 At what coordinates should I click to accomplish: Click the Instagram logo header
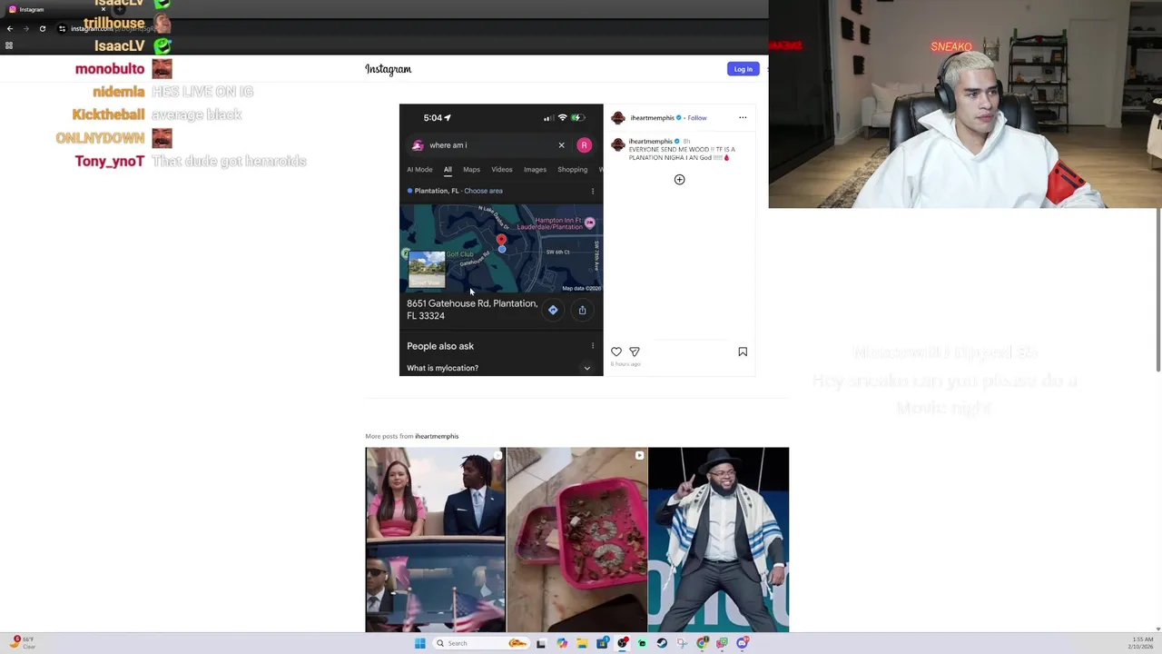coord(389,69)
